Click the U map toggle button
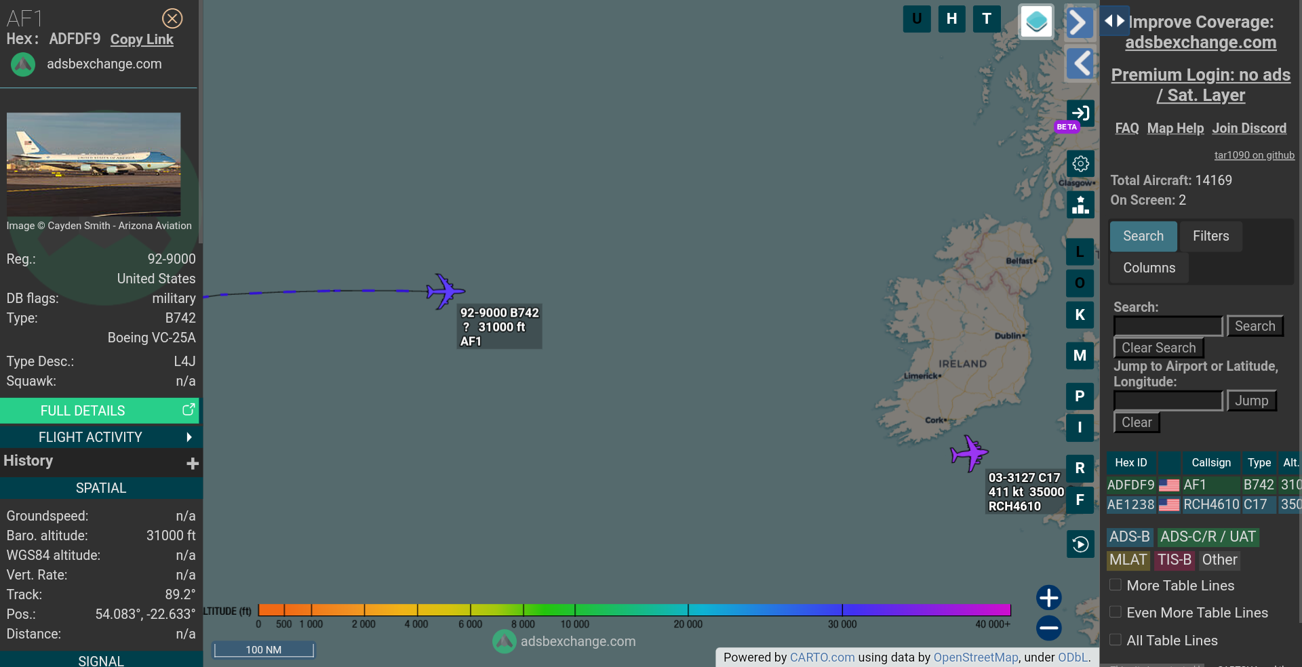Viewport: 1302px width, 667px height. pos(917,19)
